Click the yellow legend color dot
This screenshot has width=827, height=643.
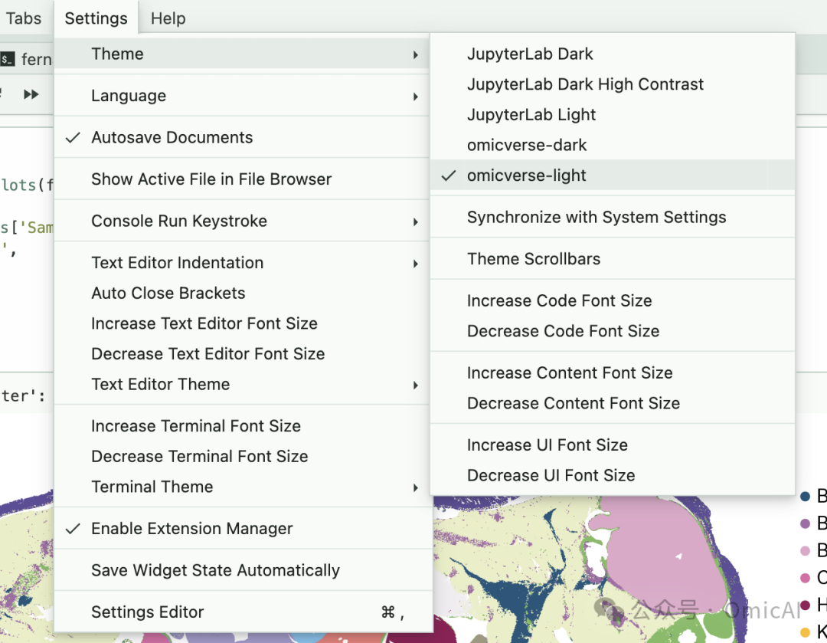click(x=805, y=632)
